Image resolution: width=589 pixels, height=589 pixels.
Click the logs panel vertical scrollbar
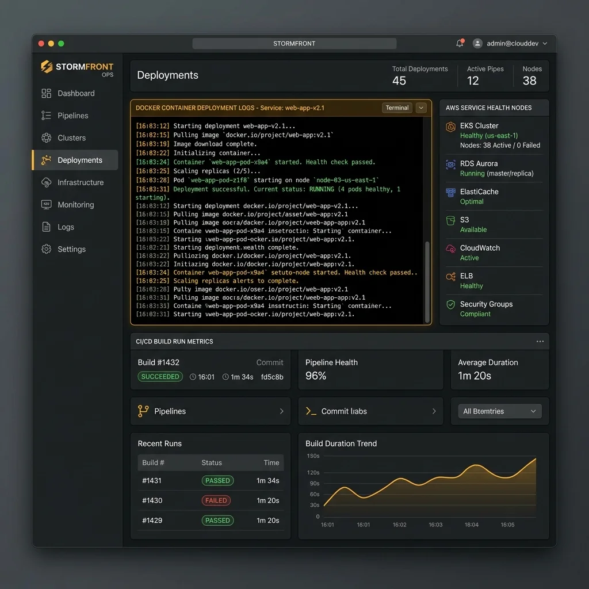click(427, 282)
